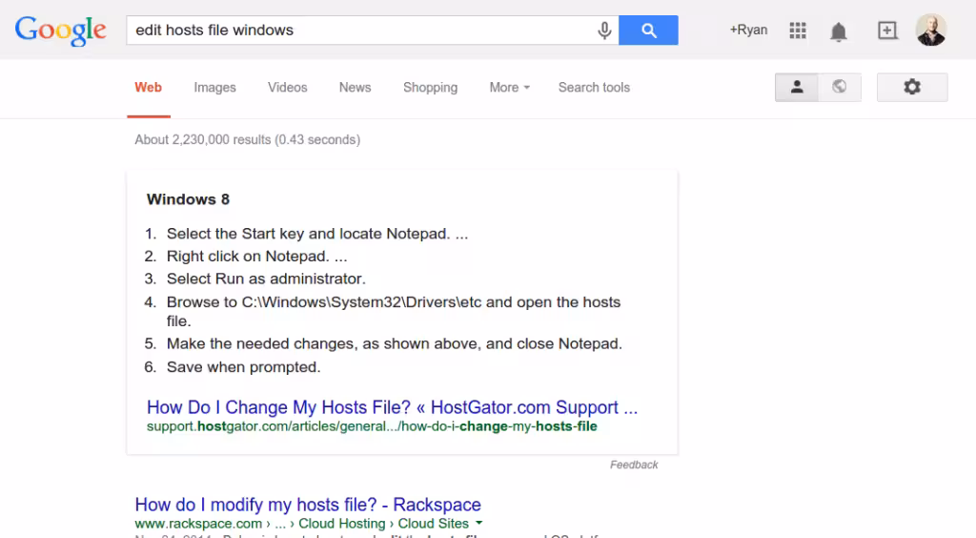976x538 pixels.
Task: Hide private results with globe icon
Action: coord(840,87)
